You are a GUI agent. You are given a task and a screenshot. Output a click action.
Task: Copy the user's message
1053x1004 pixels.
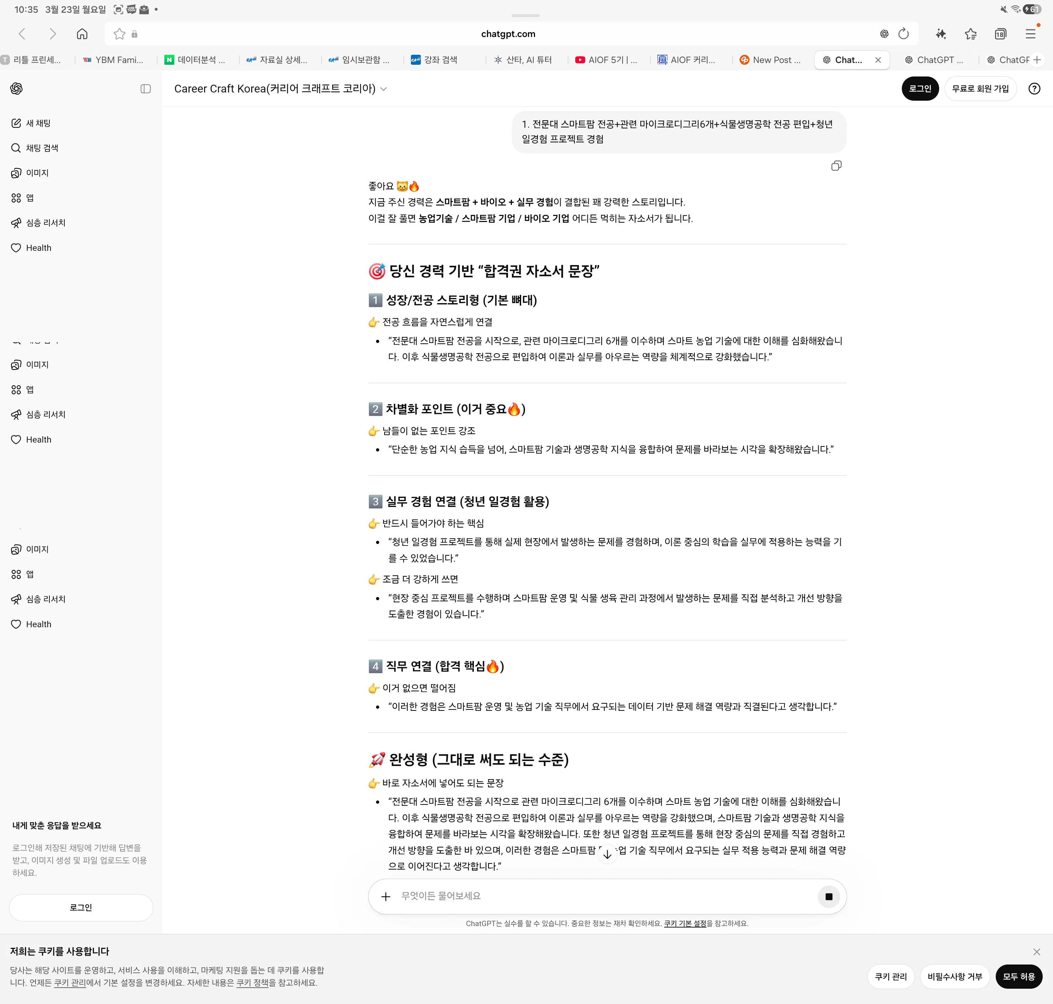pos(836,166)
